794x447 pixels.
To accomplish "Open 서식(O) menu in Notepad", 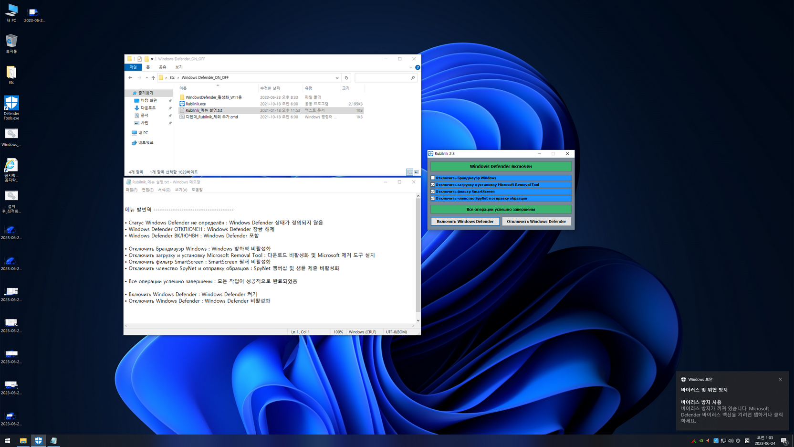I will coord(164,190).
